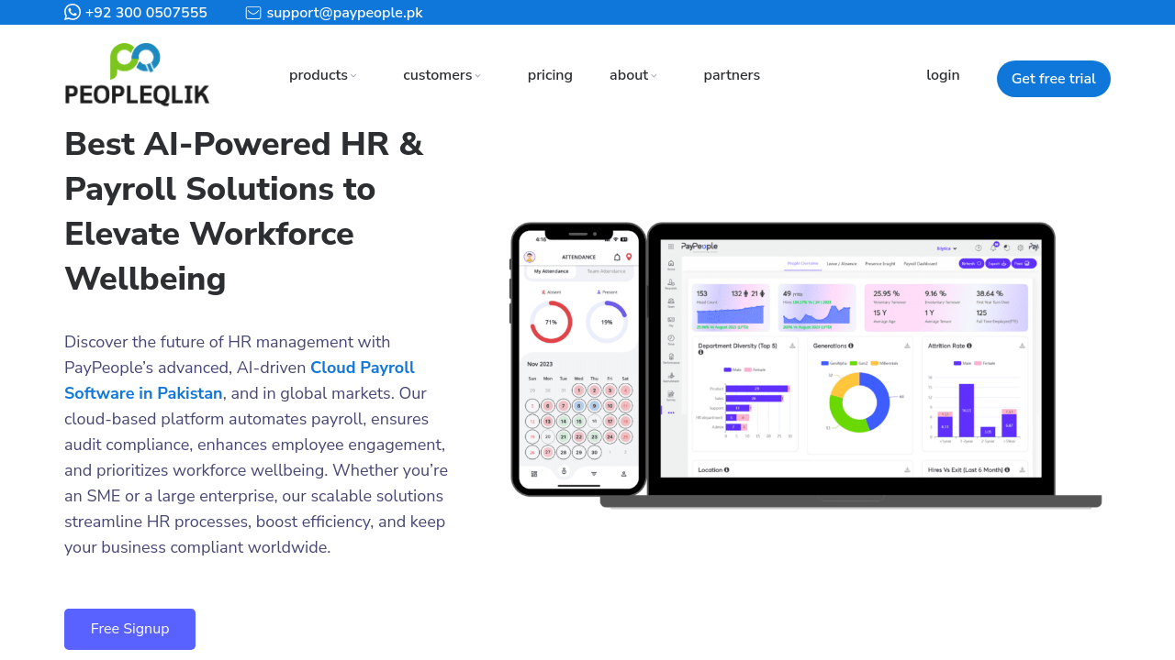
Task: Go to the pricing page
Action: pyautogui.click(x=550, y=75)
